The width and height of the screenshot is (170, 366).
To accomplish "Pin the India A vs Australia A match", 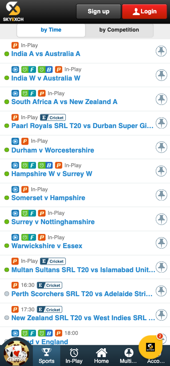I will pos(161,51).
